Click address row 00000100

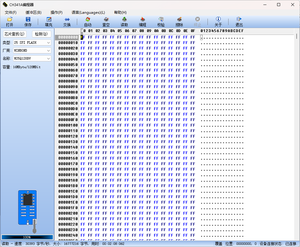click(68, 125)
